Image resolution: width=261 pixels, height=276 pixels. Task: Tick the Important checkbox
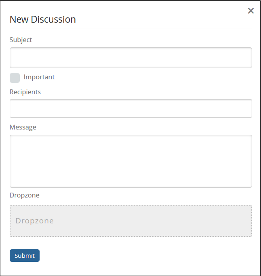click(x=15, y=78)
